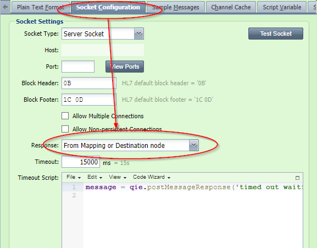Switch to Plain Text Format tab

(41, 7)
